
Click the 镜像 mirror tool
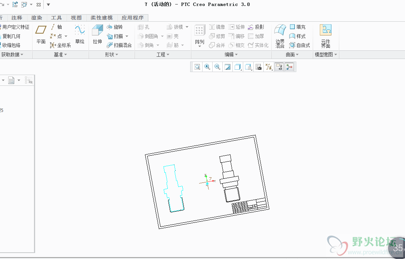pyautogui.click(x=217, y=27)
